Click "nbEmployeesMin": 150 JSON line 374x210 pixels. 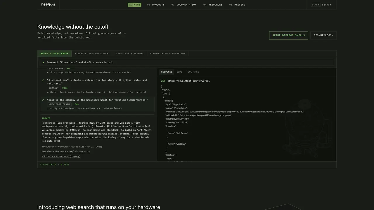[x=177, y=119]
